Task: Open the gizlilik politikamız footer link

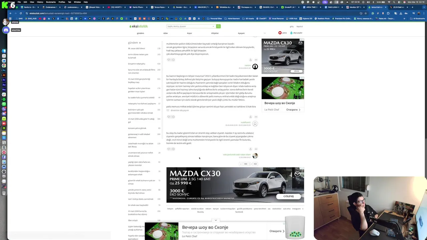Action: point(245,209)
